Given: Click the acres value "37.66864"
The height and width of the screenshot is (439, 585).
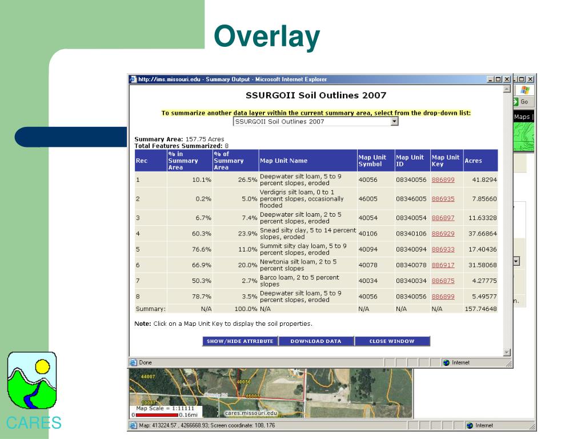Looking at the screenshot, I should point(483,234).
